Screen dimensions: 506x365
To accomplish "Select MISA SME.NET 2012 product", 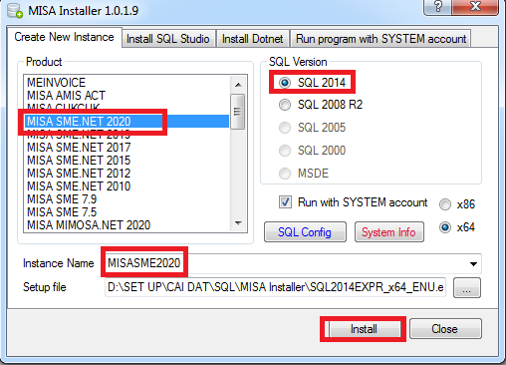I will [x=126, y=174].
